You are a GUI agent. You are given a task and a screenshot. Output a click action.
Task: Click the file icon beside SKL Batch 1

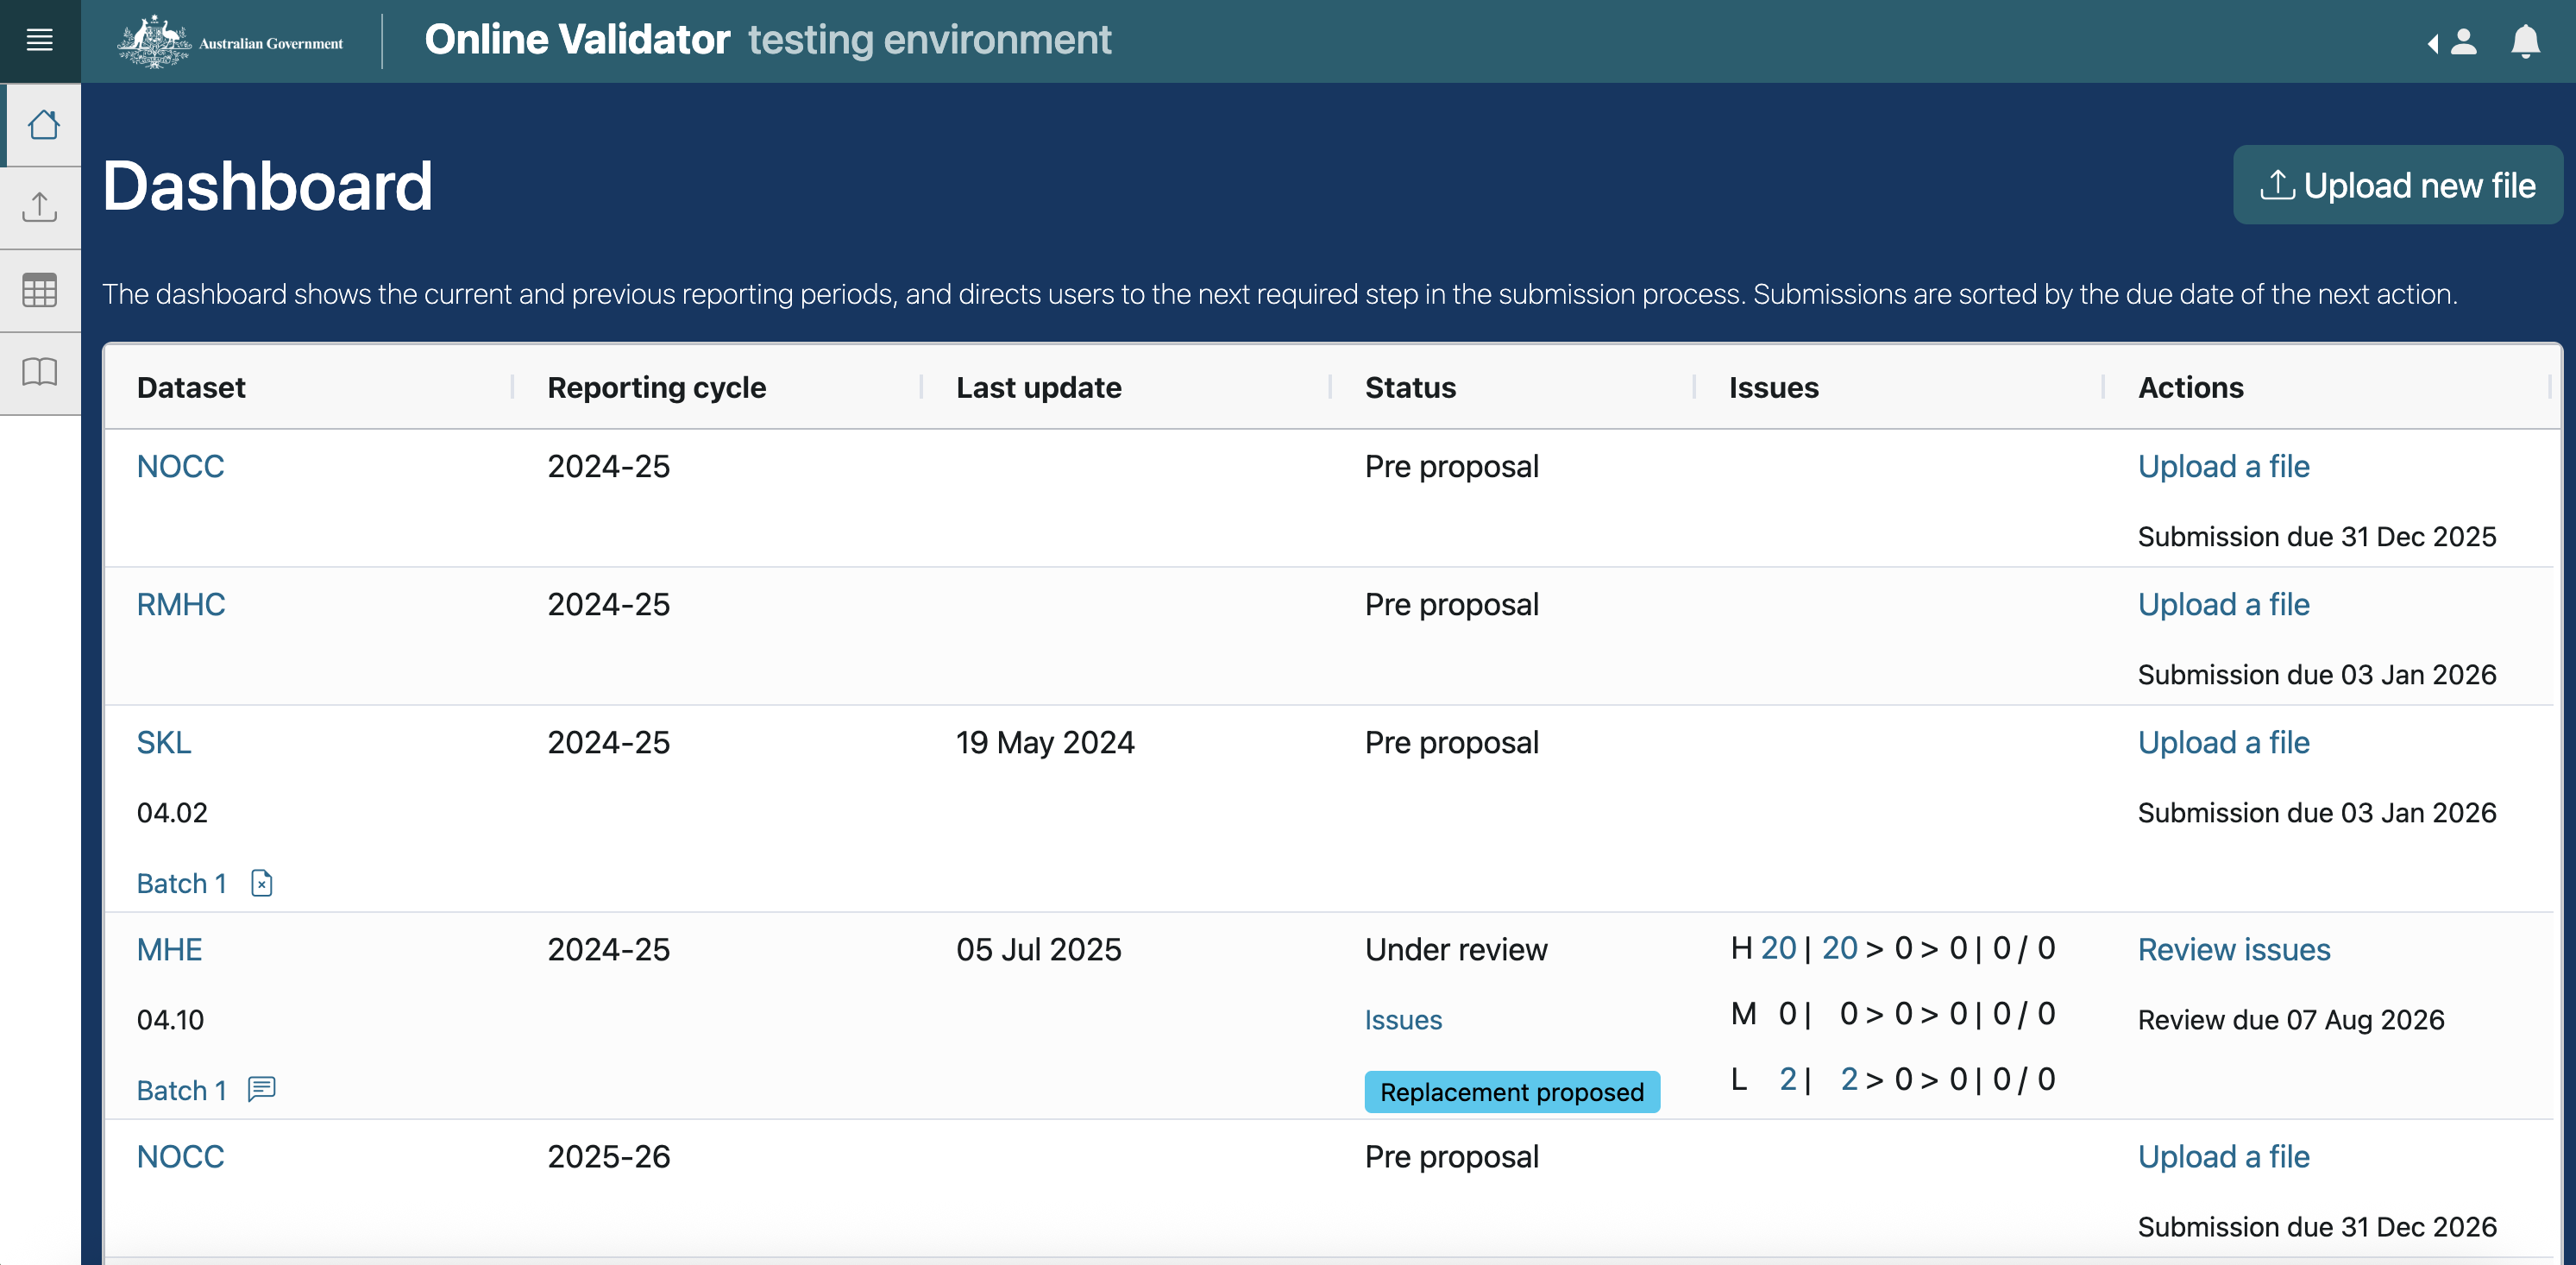click(x=262, y=883)
